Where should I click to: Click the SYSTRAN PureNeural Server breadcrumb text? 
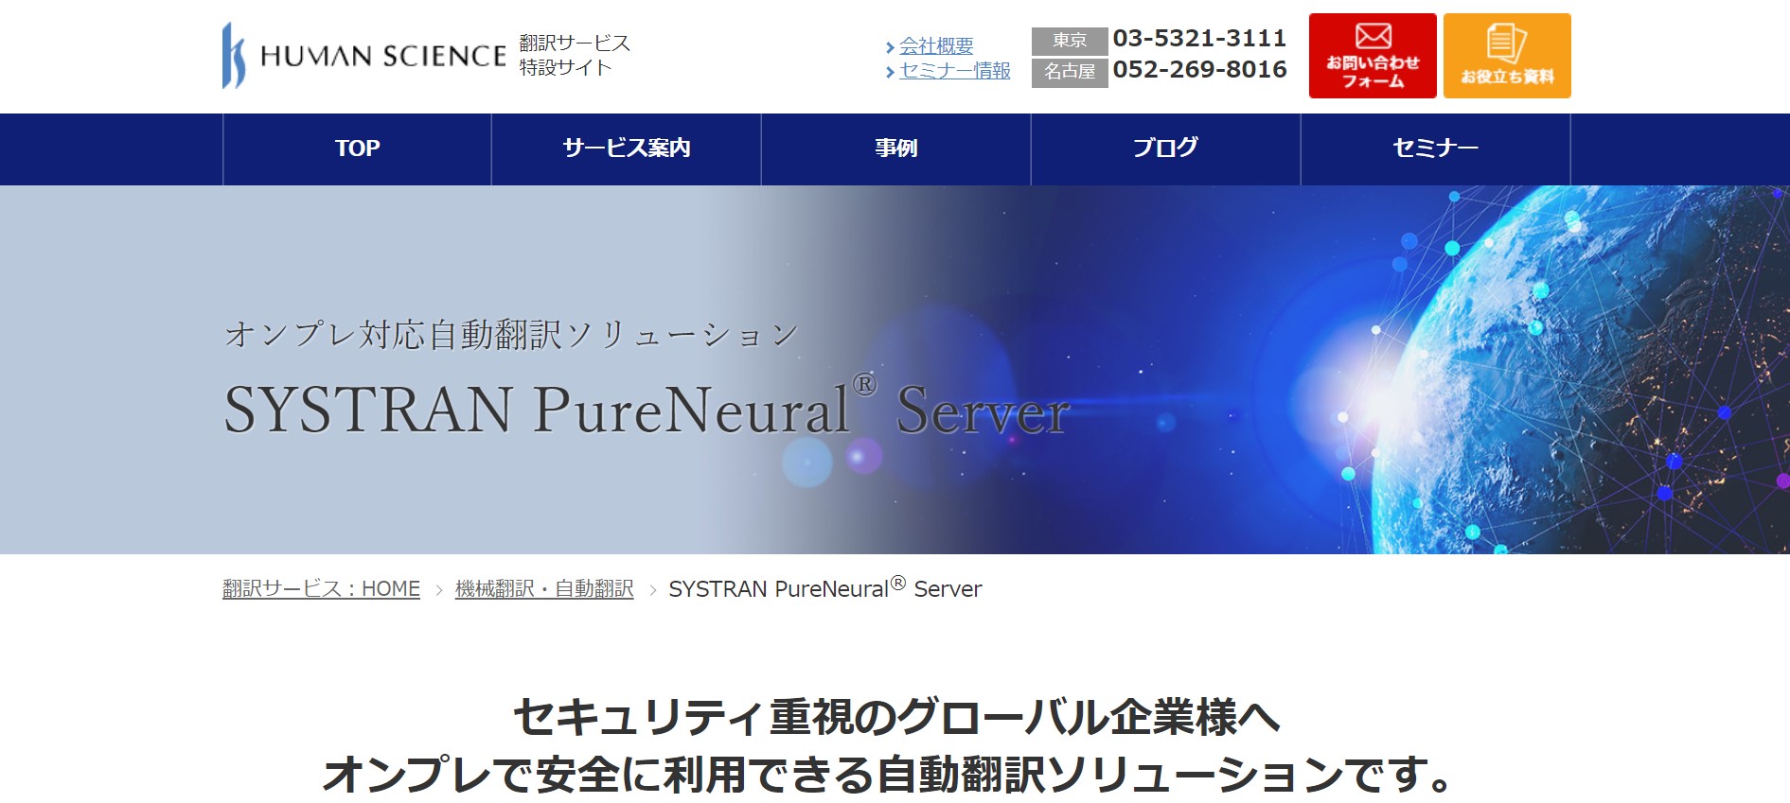pos(824,589)
